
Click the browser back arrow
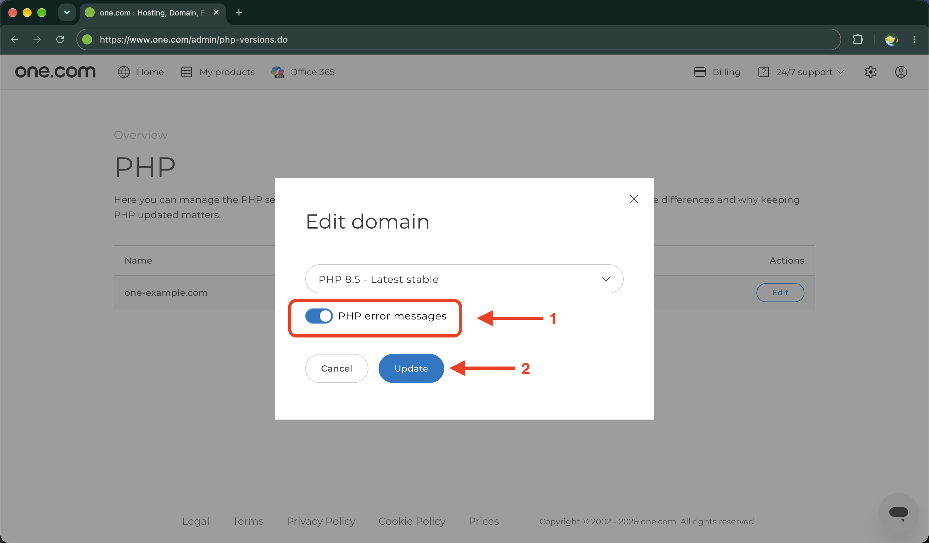(15, 39)
